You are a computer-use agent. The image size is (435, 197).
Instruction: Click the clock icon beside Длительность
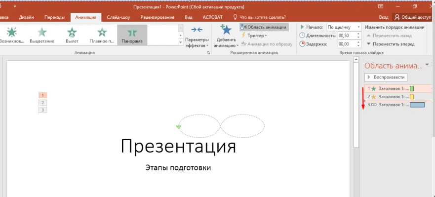pyautogui.click(x=302, y=36)
